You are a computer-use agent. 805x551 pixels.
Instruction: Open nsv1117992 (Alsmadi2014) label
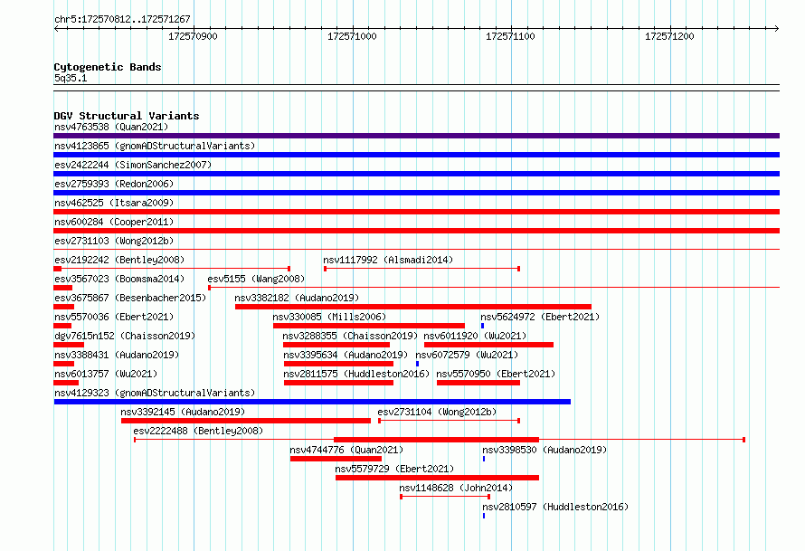tap(388, 260)
